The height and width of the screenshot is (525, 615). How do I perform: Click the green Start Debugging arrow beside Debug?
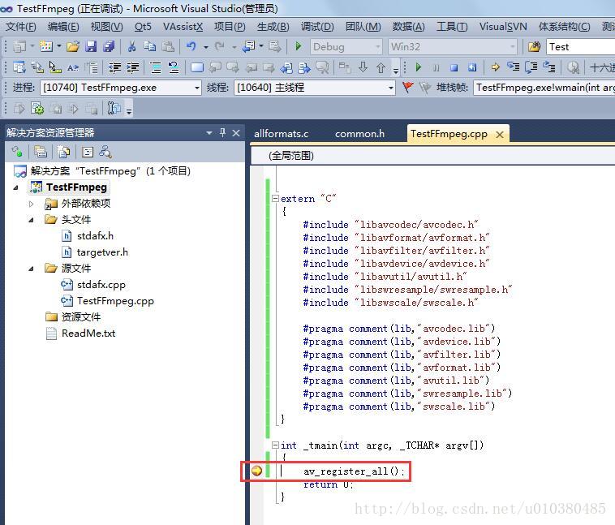coord(298,46)
